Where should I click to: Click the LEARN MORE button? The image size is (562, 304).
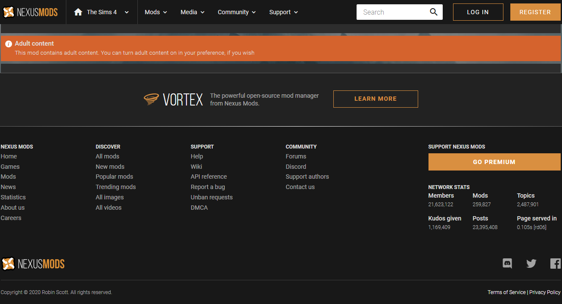tap(376, 99)
